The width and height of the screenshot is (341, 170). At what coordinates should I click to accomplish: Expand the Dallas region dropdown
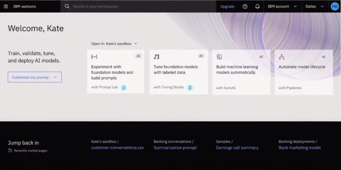coord(315,7)
